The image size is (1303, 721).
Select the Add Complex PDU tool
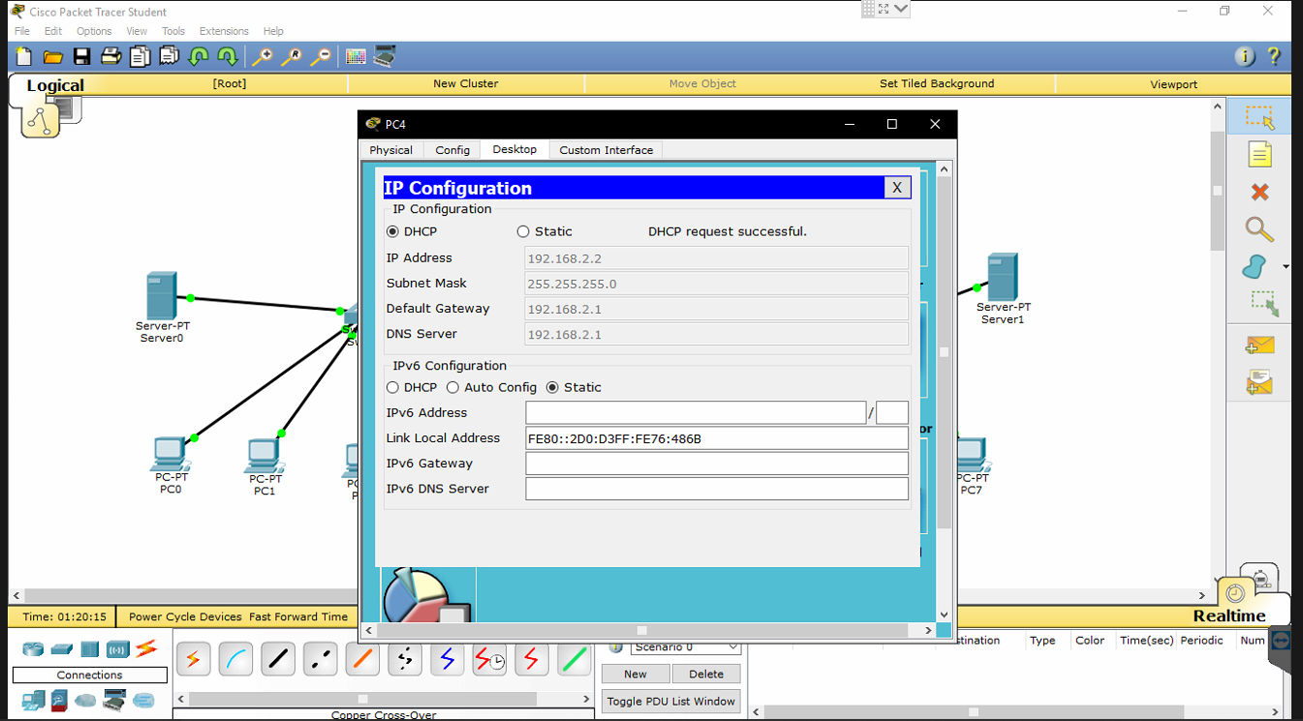pos(1258,381)
